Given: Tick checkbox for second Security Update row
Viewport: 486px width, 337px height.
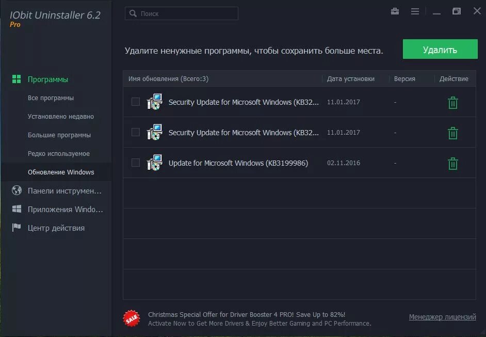Looking at the screenshot, I should click(136, 132).
